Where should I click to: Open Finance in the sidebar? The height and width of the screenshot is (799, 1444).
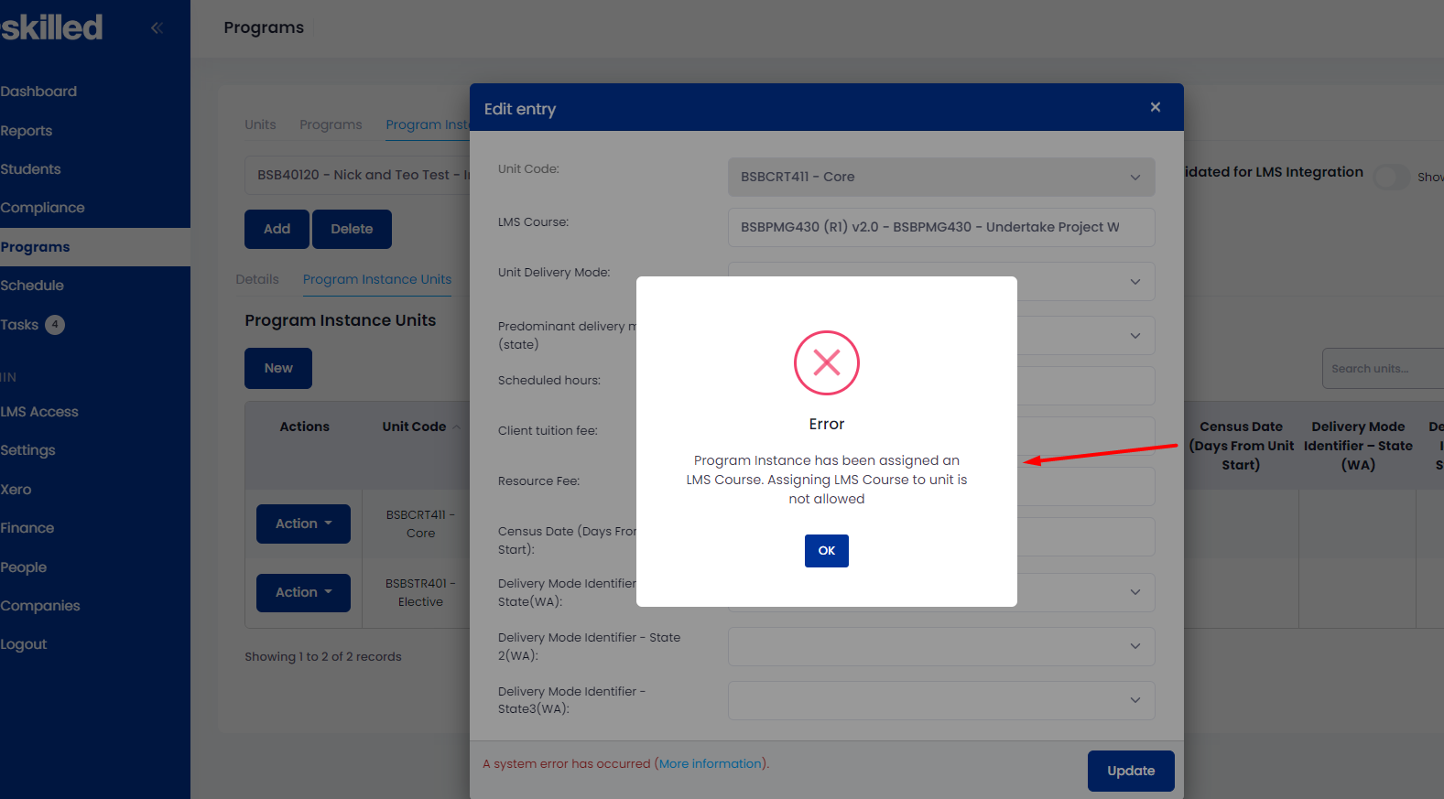[27, 528]
